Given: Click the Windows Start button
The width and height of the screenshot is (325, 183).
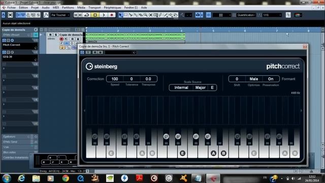Looking at the screenshot, I should pyautogui.click(x=7, y=178).
